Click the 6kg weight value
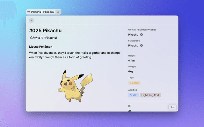 (x=131, y=72)
